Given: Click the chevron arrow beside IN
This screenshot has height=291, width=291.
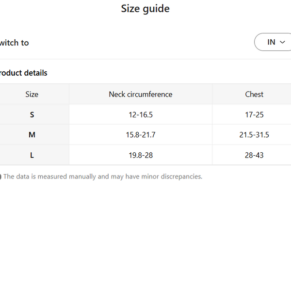Looking at the screenshot, I should click(282, 42).
